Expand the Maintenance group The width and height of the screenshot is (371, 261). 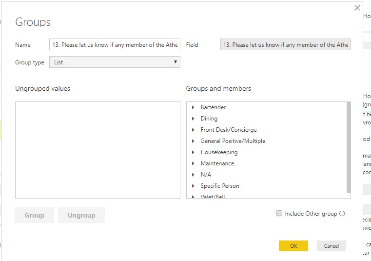(193, 163)
